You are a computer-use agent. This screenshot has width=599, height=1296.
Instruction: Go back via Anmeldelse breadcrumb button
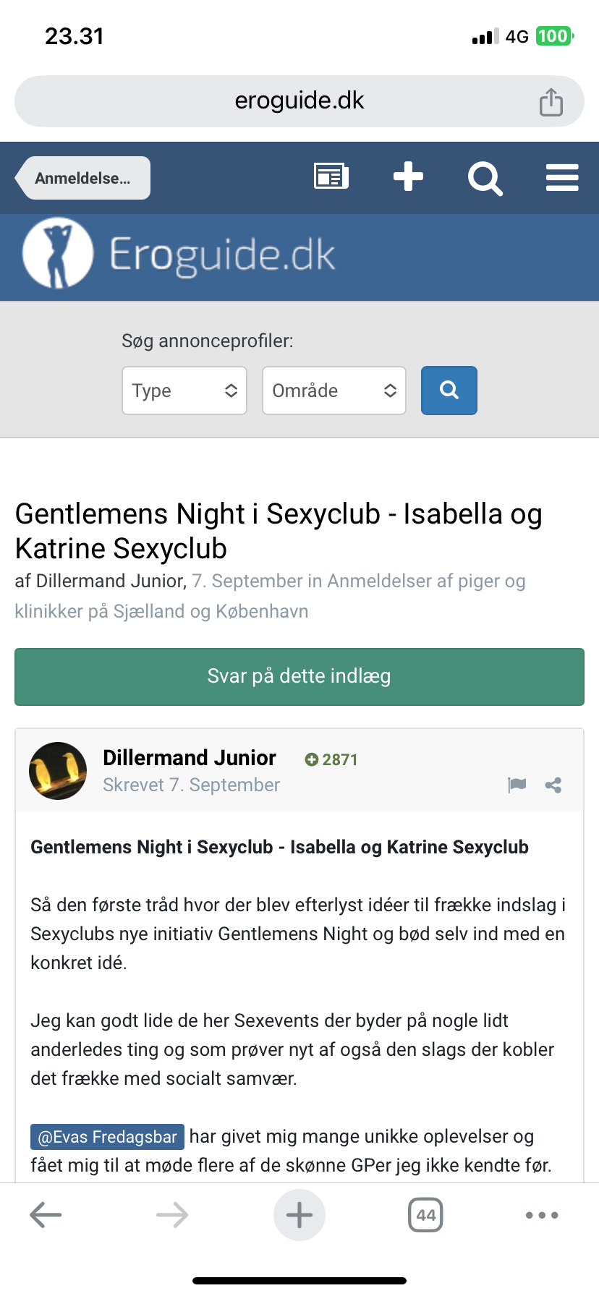point(83,178)
